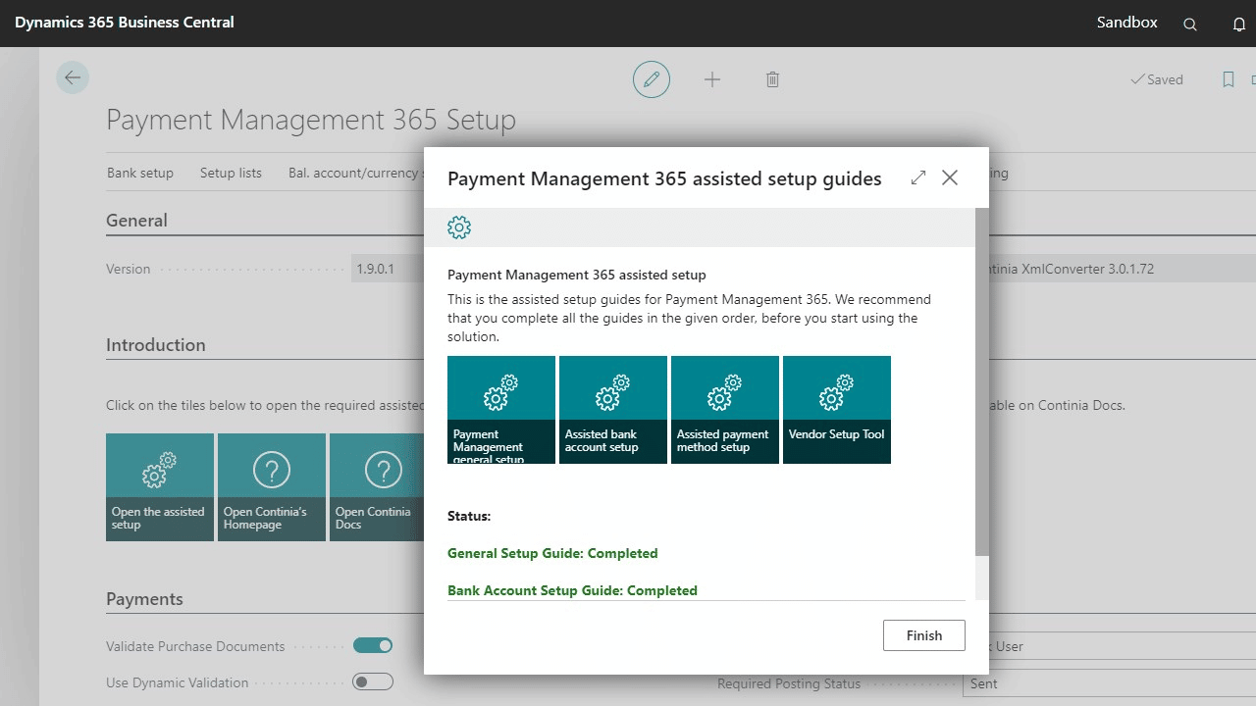Open the search magnifier in the top bar
This screenshot has height=706, width=1256.
pos(1189,23)
